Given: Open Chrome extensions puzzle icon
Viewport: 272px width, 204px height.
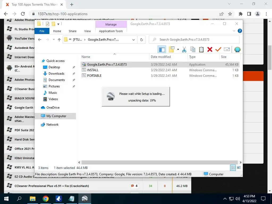Looking at the screenshot, I should pyautogui.click(x=240, y=14).
